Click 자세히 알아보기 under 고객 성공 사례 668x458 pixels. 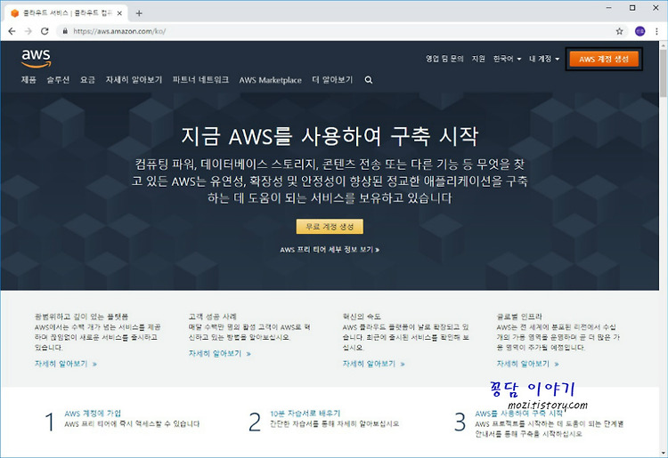[219, 354]
